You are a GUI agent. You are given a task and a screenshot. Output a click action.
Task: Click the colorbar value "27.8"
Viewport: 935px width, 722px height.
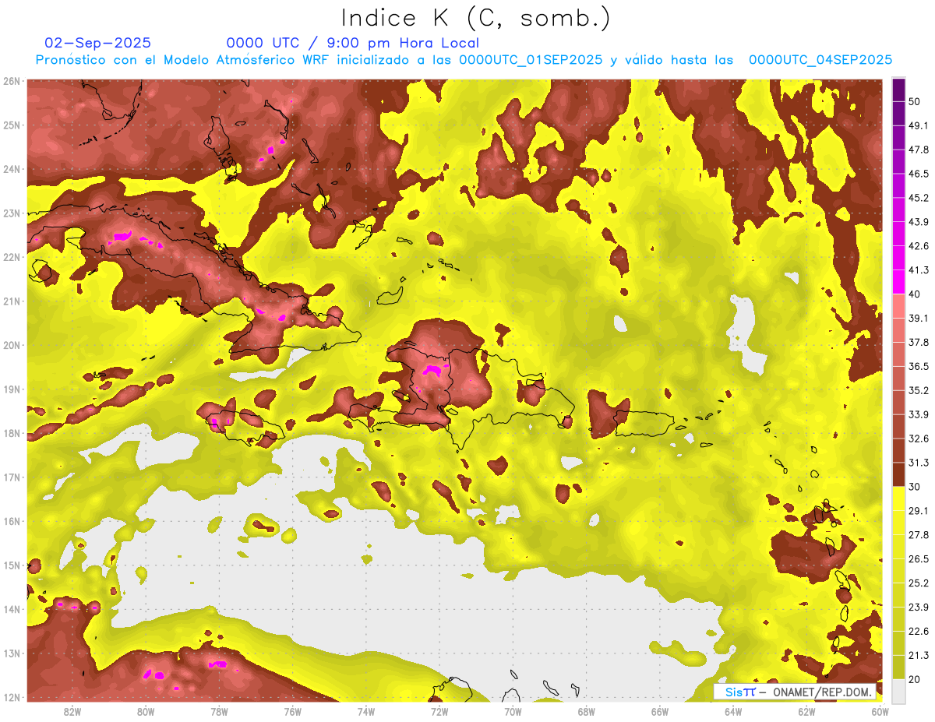pyautogui.click(x=917, y=535)
